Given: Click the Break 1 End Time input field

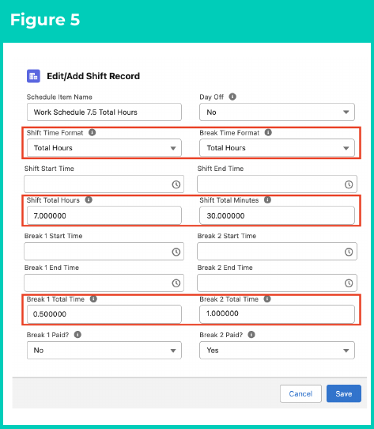Looking at the screenshot, I should click(x=104, y=283).
